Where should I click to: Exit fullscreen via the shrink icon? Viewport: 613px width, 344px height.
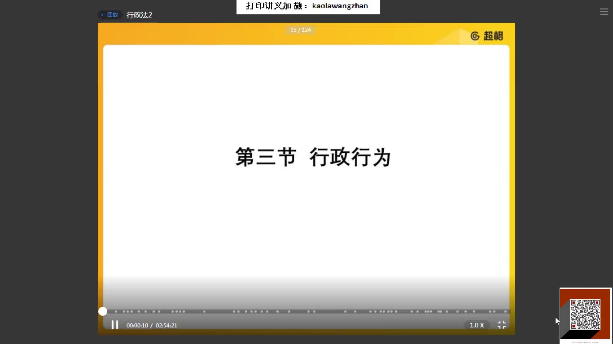click(x=501, y=325)
